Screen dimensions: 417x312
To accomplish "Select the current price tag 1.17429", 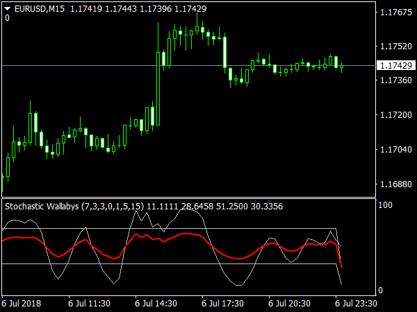I will [x=396, y=65].
